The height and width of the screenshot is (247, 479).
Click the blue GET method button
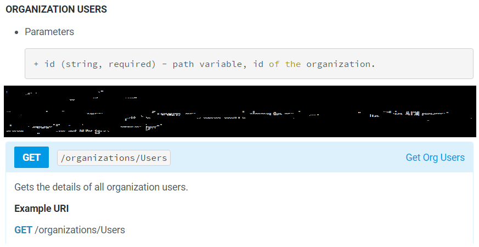[x=31, y=158]
